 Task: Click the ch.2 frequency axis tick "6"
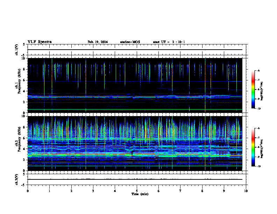point(24,138)
